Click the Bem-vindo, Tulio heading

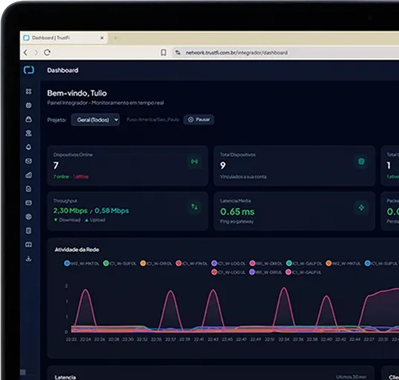coord(77,93)
